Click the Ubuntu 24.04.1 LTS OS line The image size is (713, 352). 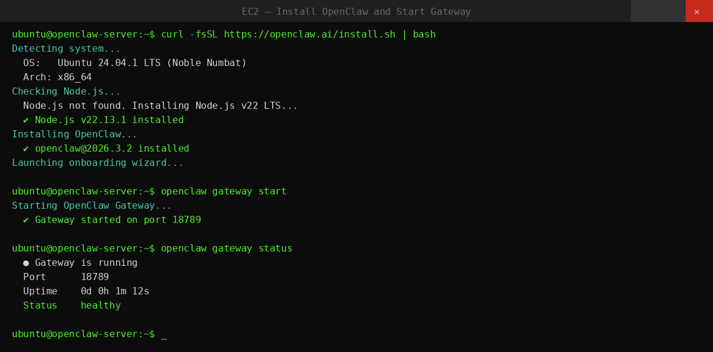point(134,63)
